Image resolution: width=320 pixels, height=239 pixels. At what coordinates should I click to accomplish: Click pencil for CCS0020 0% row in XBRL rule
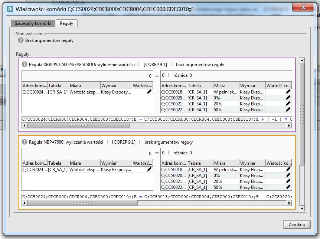click(288, 98)
